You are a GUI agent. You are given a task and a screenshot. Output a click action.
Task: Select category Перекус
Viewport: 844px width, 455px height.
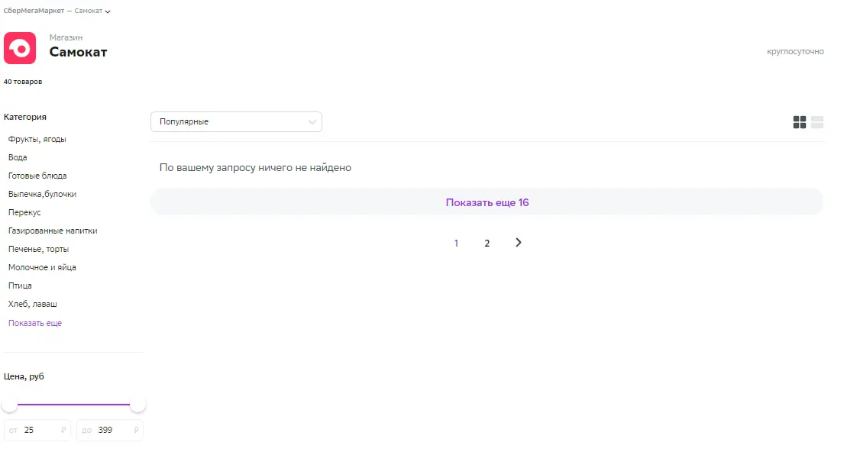coord(24,212)
